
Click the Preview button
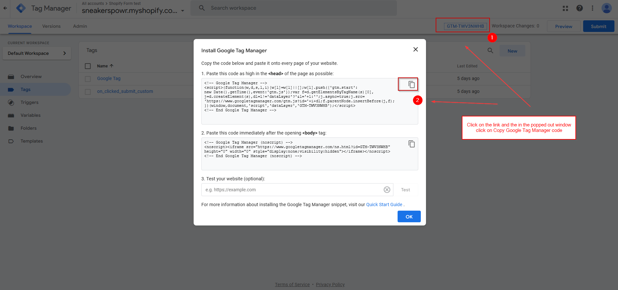[563, 26]
